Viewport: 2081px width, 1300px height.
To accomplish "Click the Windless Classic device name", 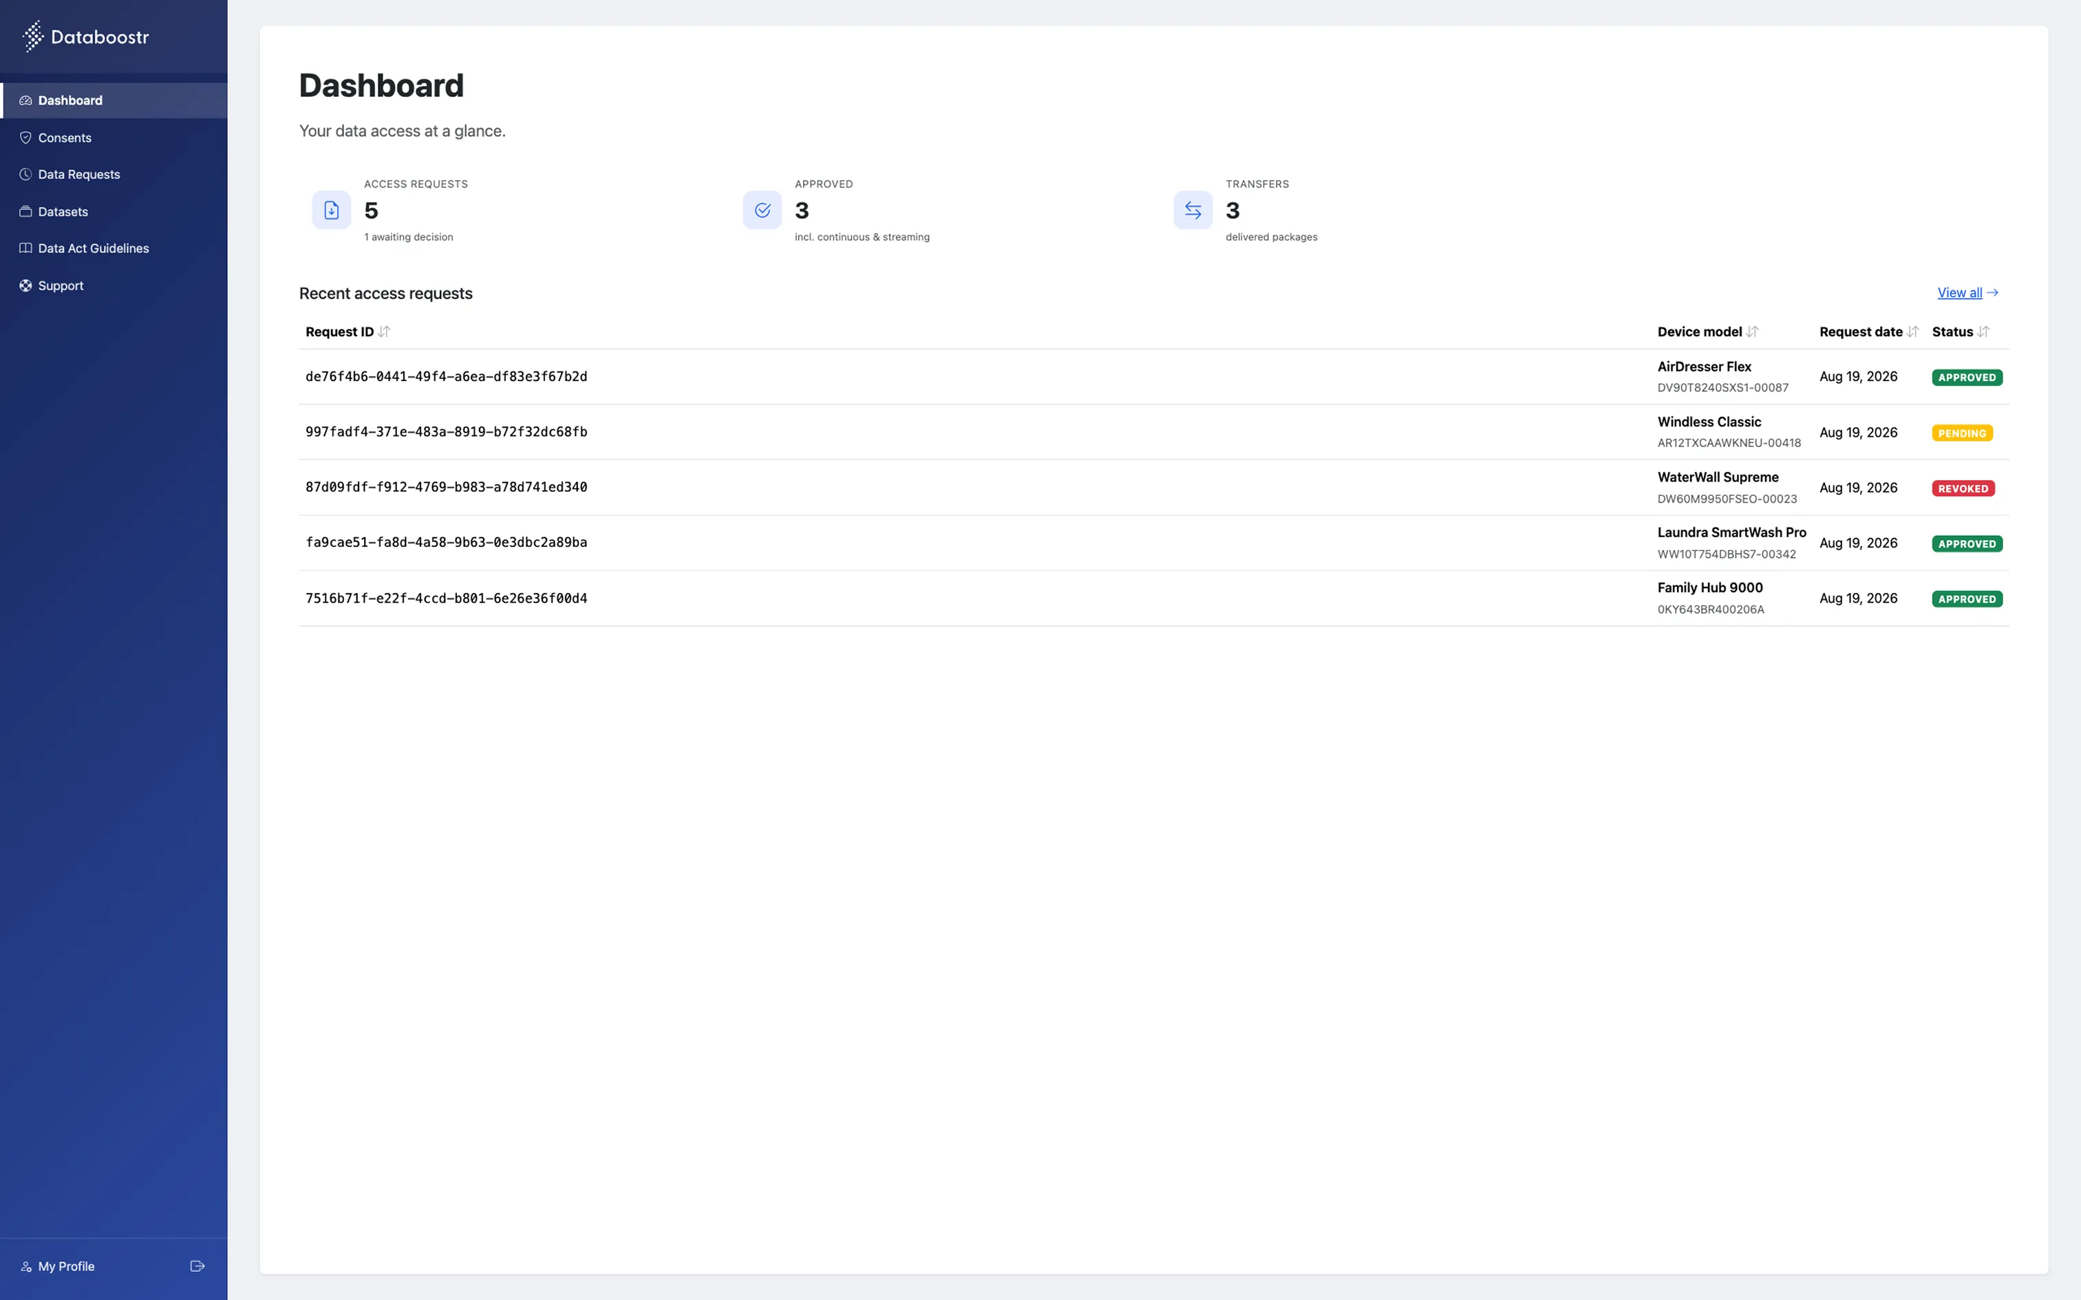I will (x=1709, y=422).
